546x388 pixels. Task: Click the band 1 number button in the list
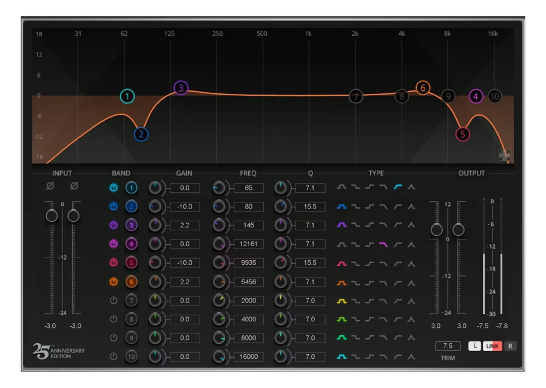[131, 188]
